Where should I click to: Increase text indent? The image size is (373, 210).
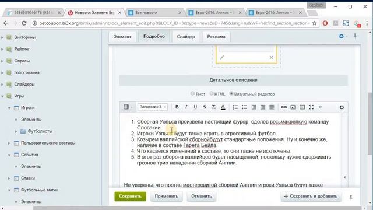click(263, 107)
